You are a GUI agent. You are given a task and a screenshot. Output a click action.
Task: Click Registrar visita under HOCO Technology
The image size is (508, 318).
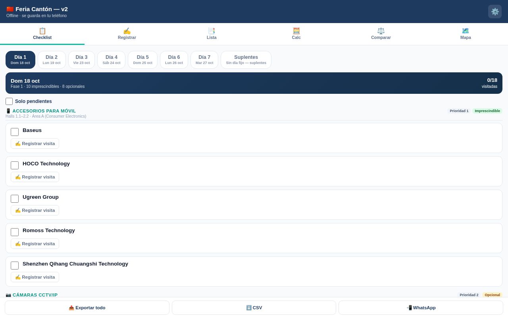[x=35, y=177]
